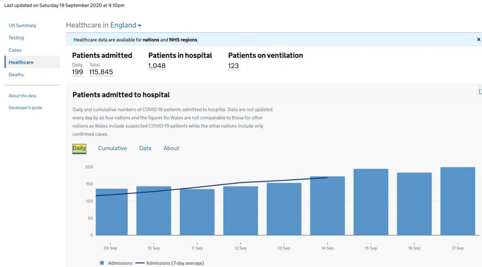Click the partially visible icon at chart's right edge
482x267 pixels.
point(480,91)
